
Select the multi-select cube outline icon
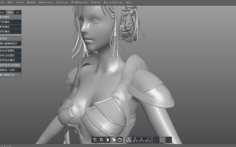120,140
